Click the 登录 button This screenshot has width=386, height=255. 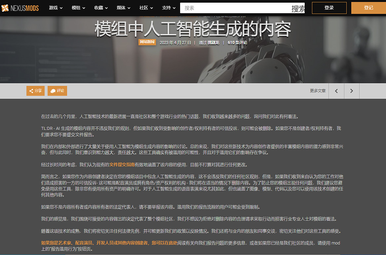tap(329, 8)
